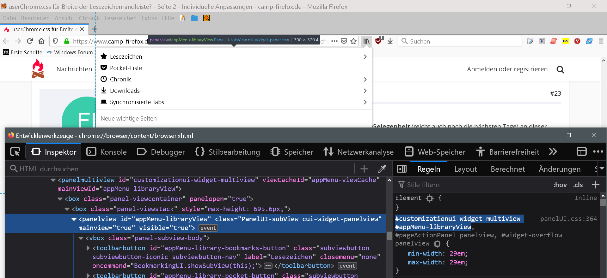Toggle the three-pane inspector sidebar

click(402, 169)
